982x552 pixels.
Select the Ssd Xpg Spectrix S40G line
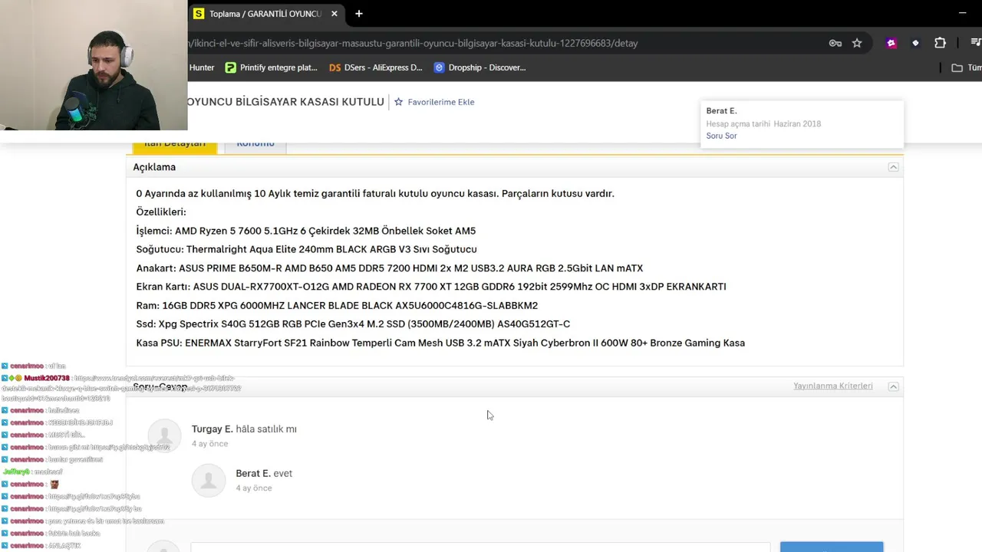pyautogui.click(x=353, y=324)
